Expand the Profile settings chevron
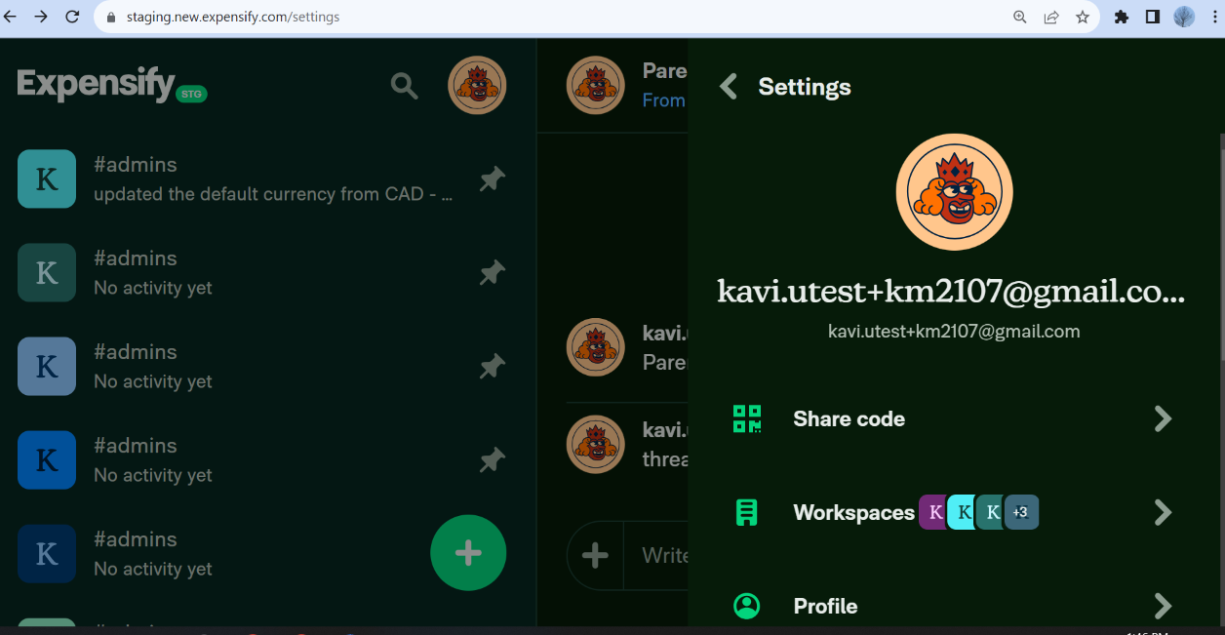This screenshot has width=1225, height=635. tap(1163, 606)
